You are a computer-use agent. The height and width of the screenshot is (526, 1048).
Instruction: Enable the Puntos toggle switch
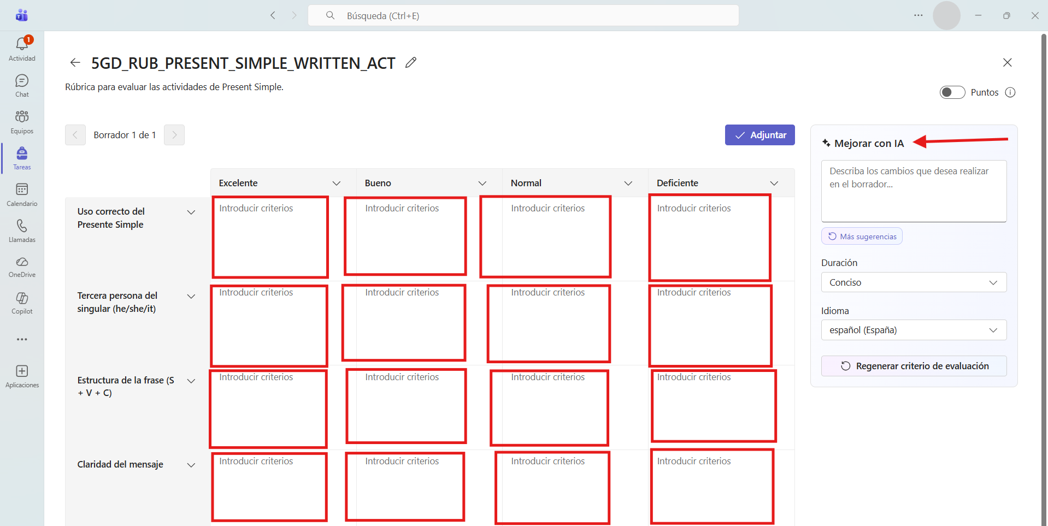tap(952, 92)
